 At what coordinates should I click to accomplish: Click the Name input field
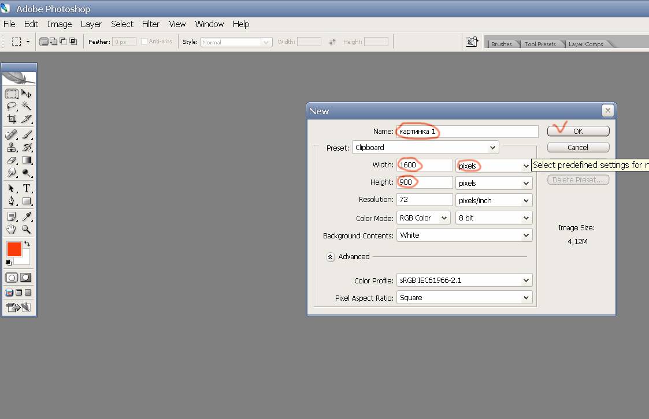(x=467, y=132)
